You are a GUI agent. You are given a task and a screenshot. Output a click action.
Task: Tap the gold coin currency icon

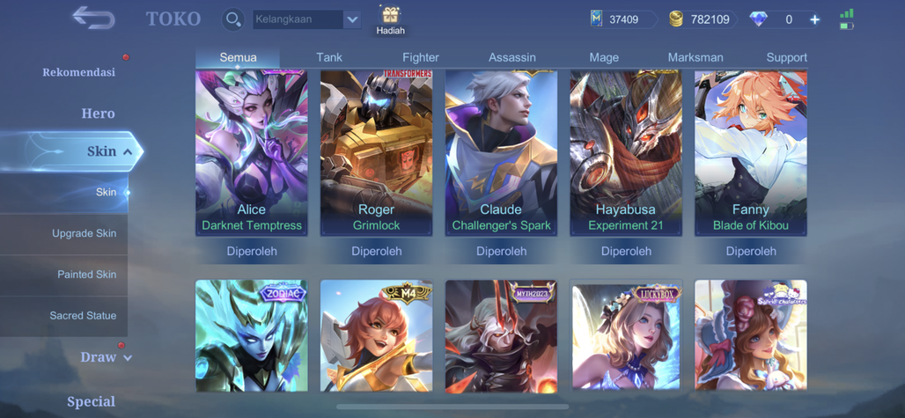point(676,19)
